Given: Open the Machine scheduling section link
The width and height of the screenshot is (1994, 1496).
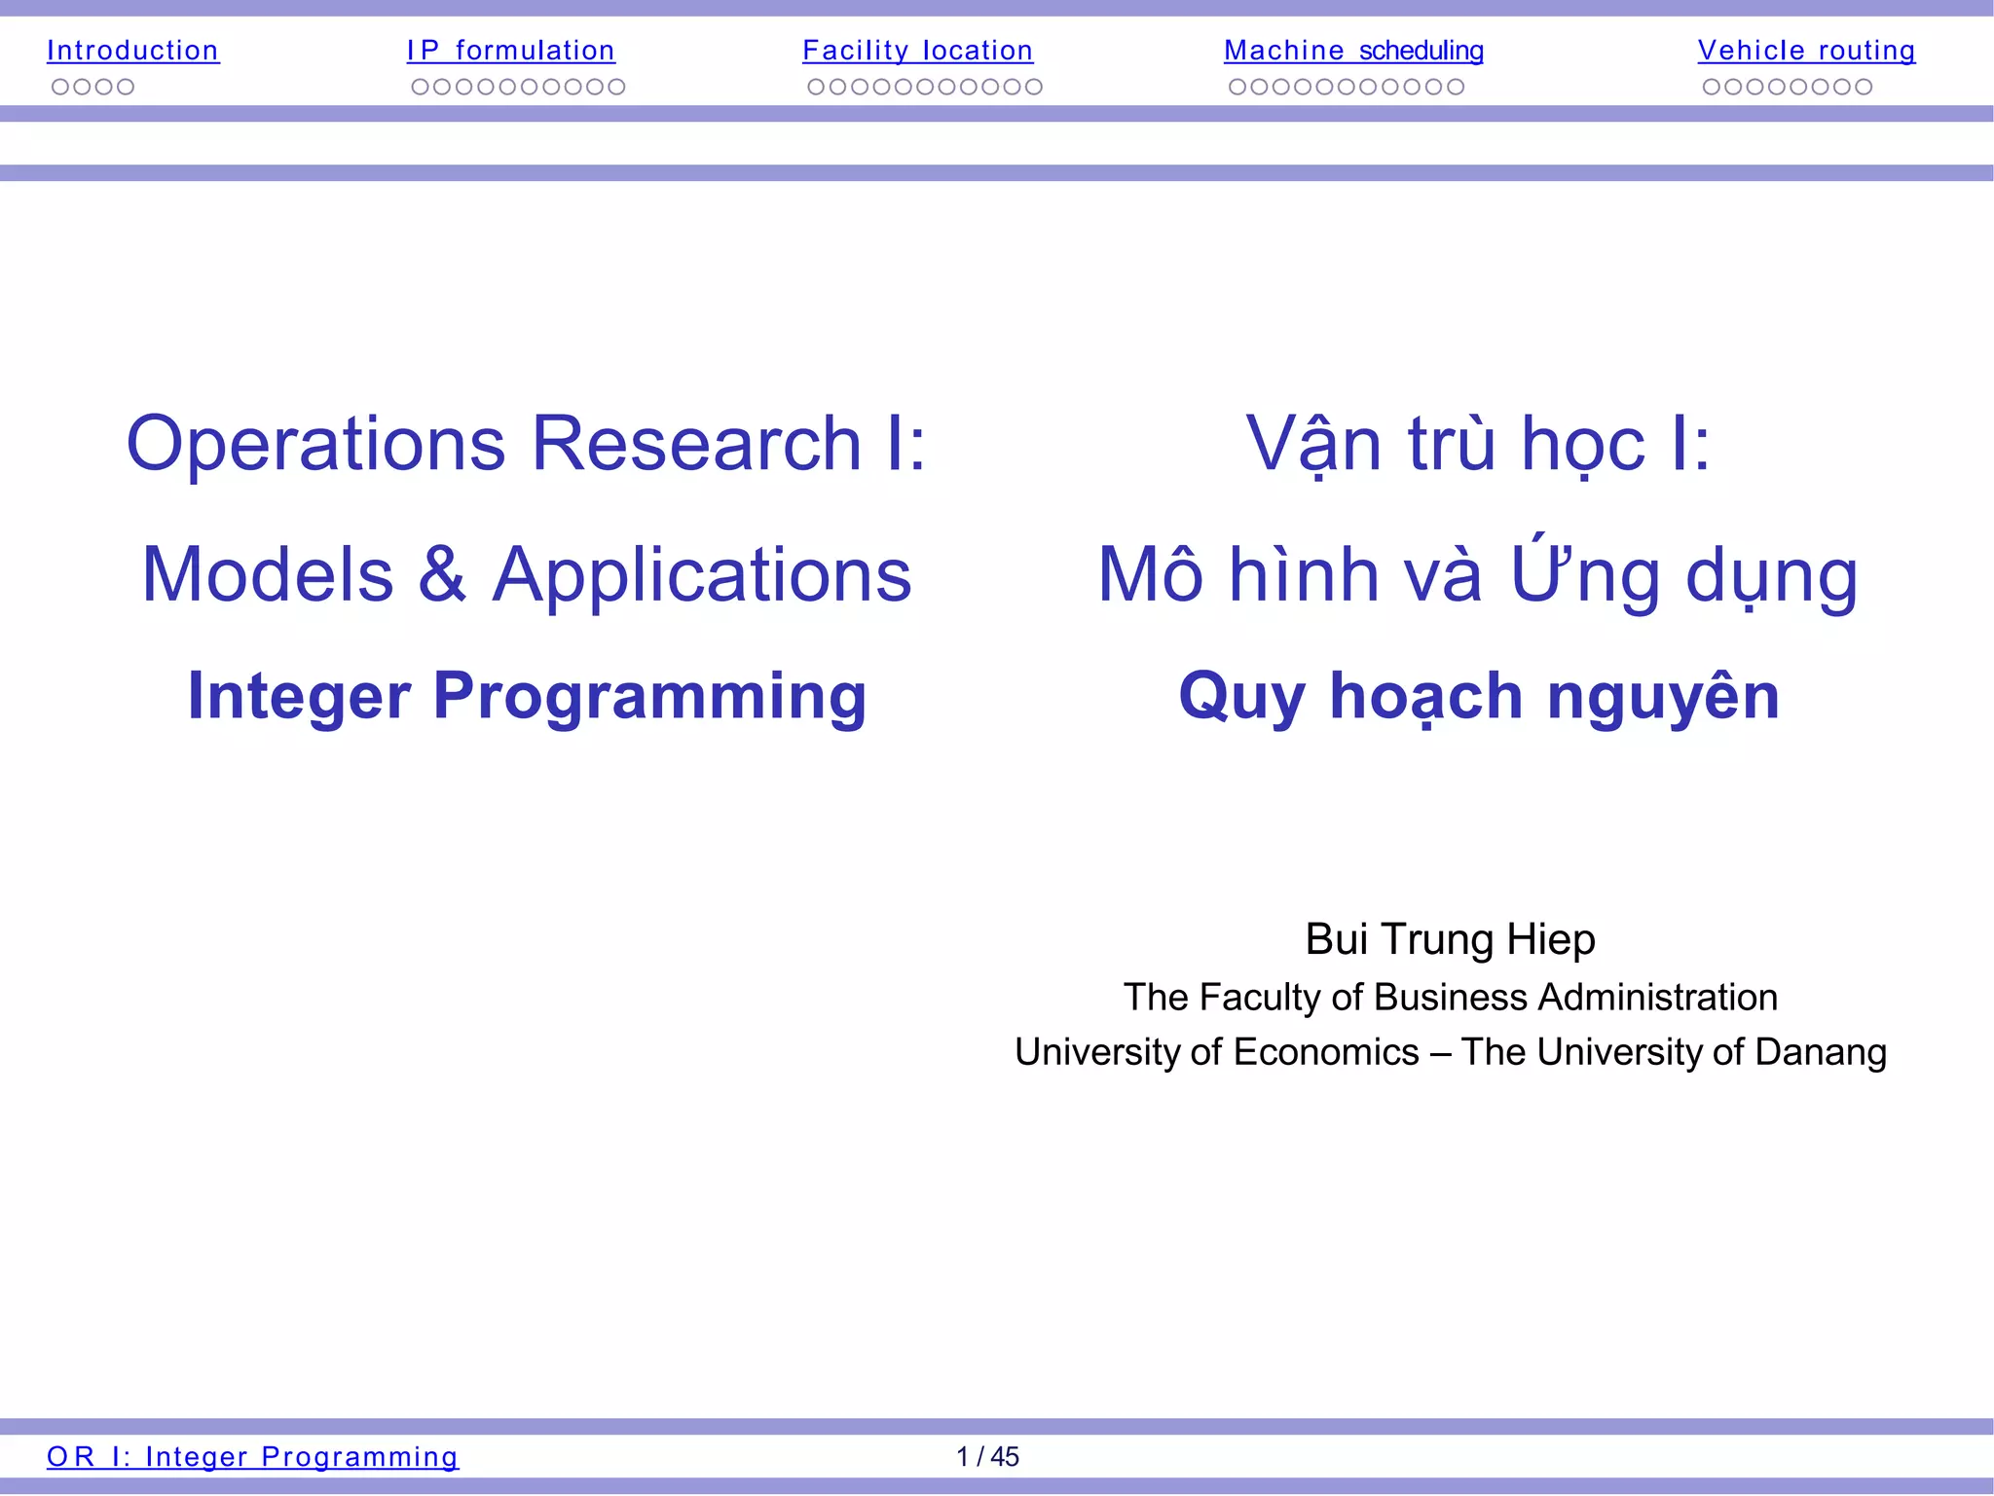Looking at the screenshot, I should click(x=1353, y=51).
